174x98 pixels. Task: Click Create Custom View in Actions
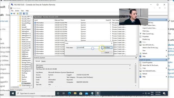pyautogui.click(x=149, y=25)
